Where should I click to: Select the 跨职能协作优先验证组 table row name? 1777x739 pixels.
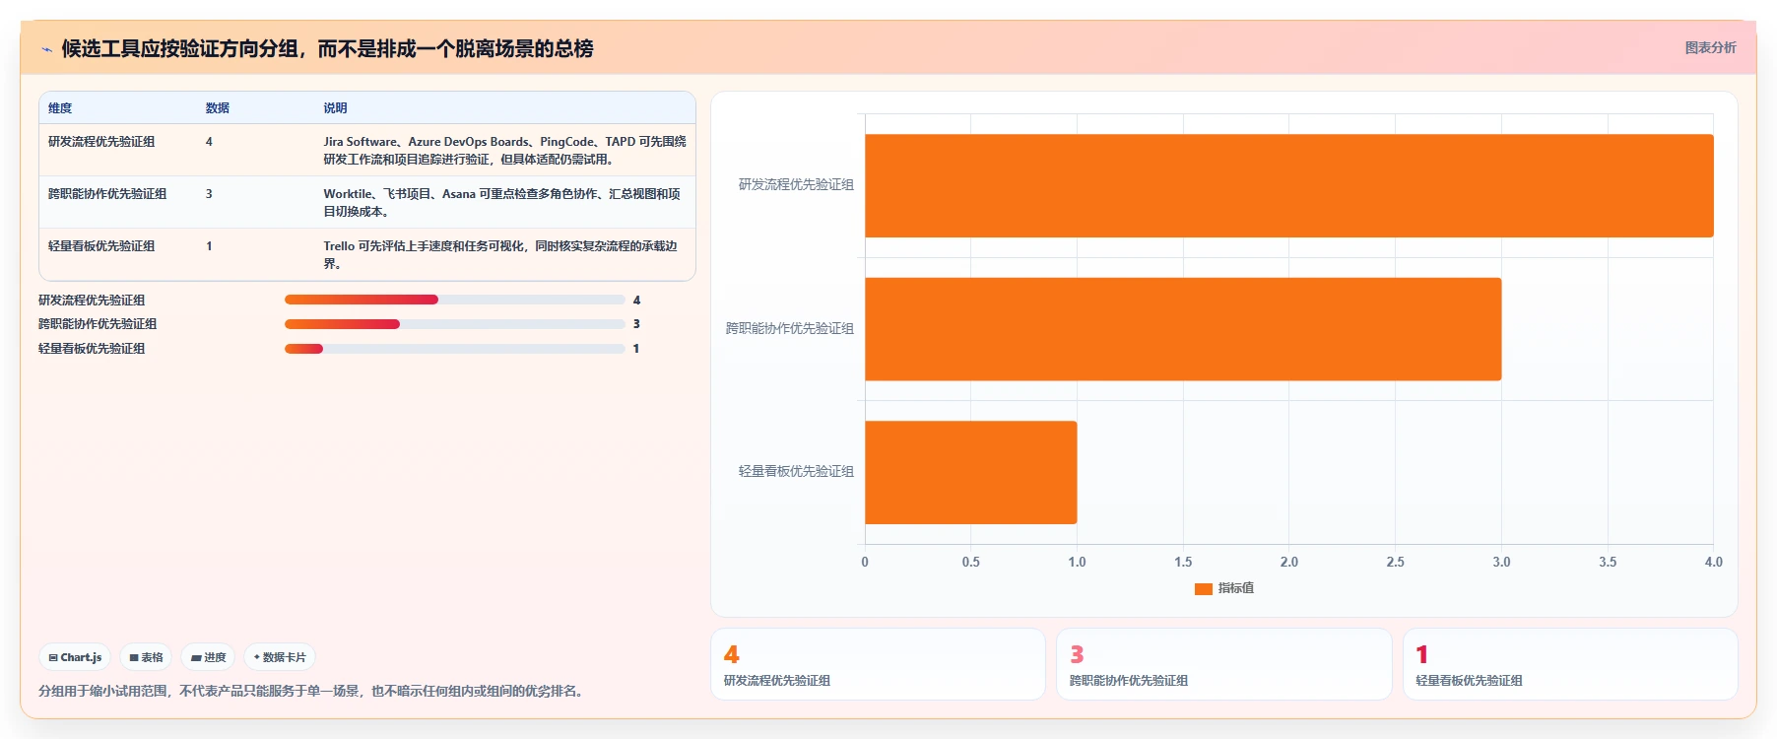pyautogui.click(x=107, y=194)
